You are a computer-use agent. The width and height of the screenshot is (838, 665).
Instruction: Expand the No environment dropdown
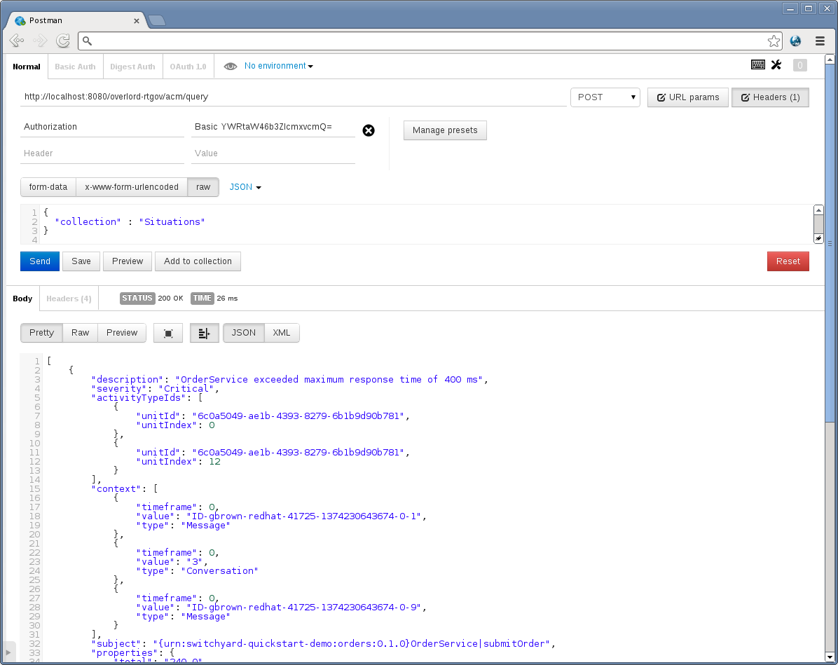[278, 66]
